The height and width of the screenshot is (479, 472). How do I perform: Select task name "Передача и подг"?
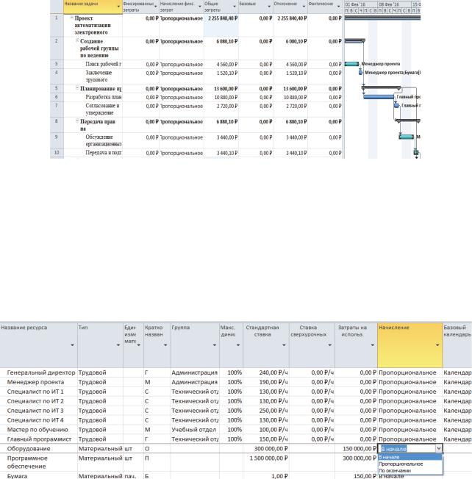click(104, 153)
